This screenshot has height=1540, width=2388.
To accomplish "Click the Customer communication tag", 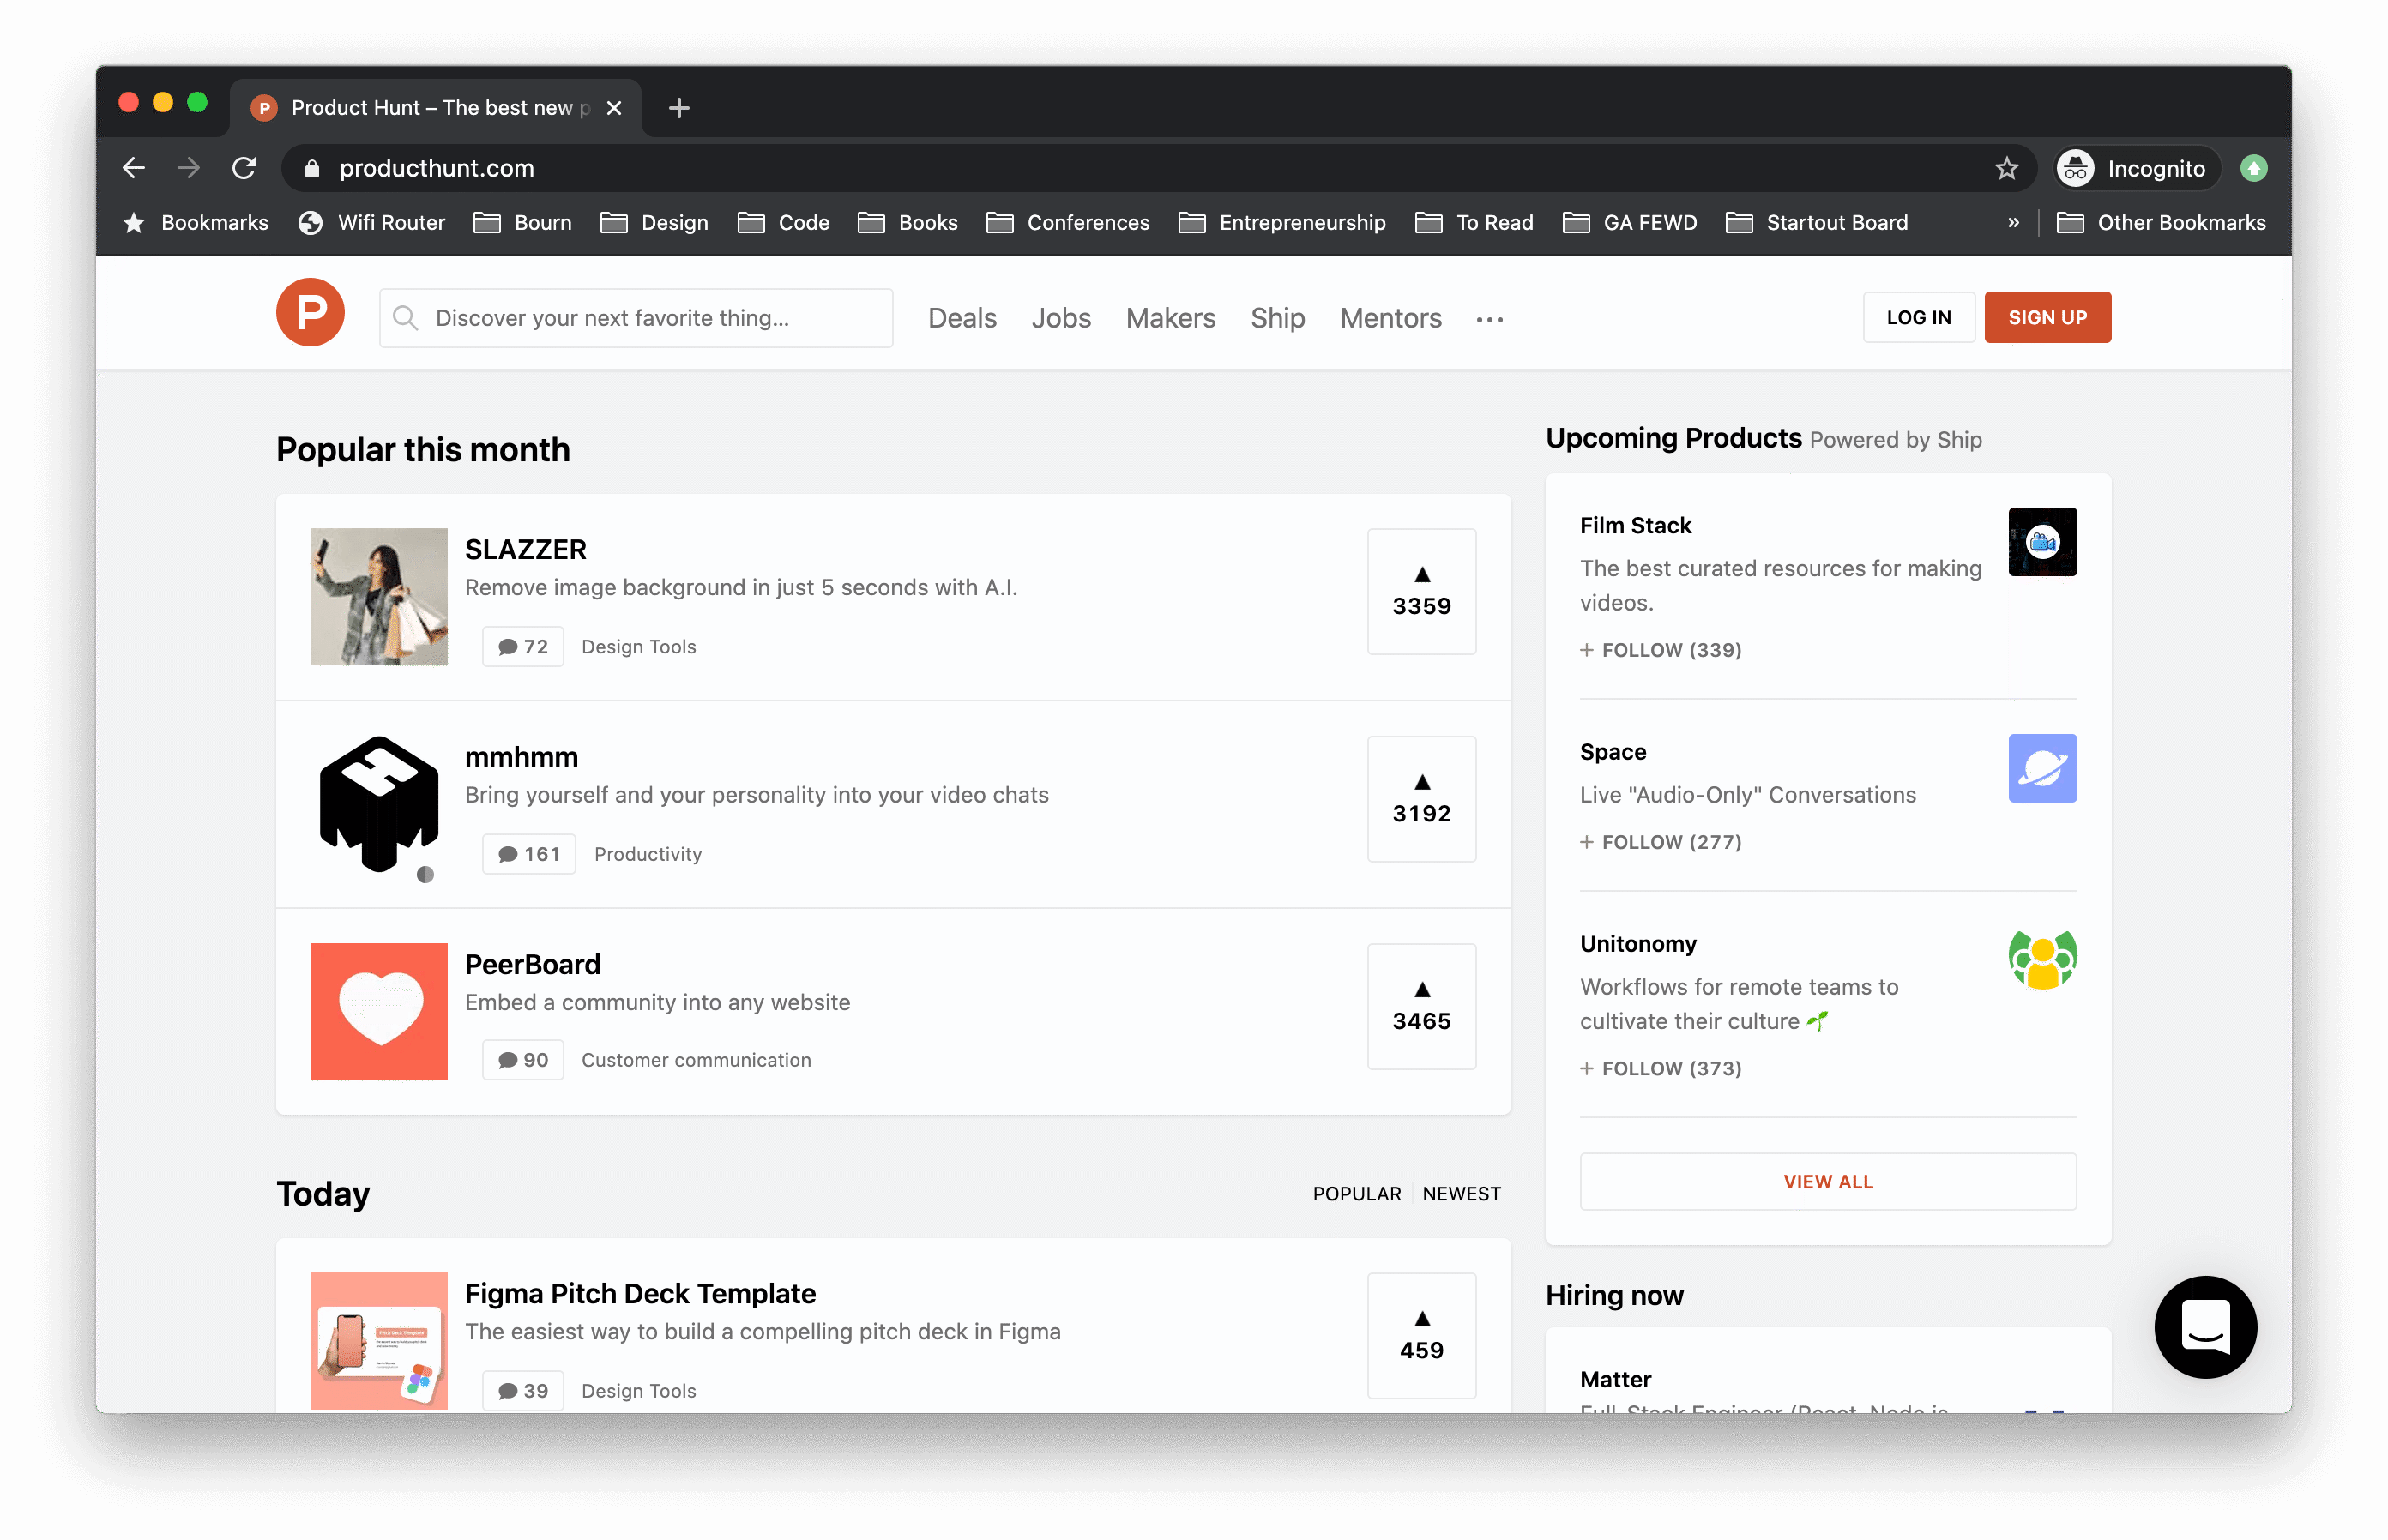I will pos(696,1060).
